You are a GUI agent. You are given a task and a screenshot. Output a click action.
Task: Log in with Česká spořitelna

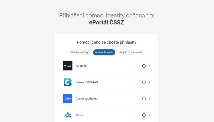coord(86,99)
